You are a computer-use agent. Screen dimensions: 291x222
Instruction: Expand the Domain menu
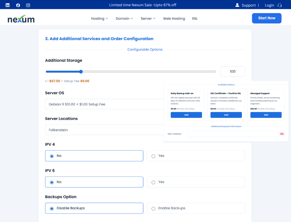pyautogui.click(x=124, y=18)
